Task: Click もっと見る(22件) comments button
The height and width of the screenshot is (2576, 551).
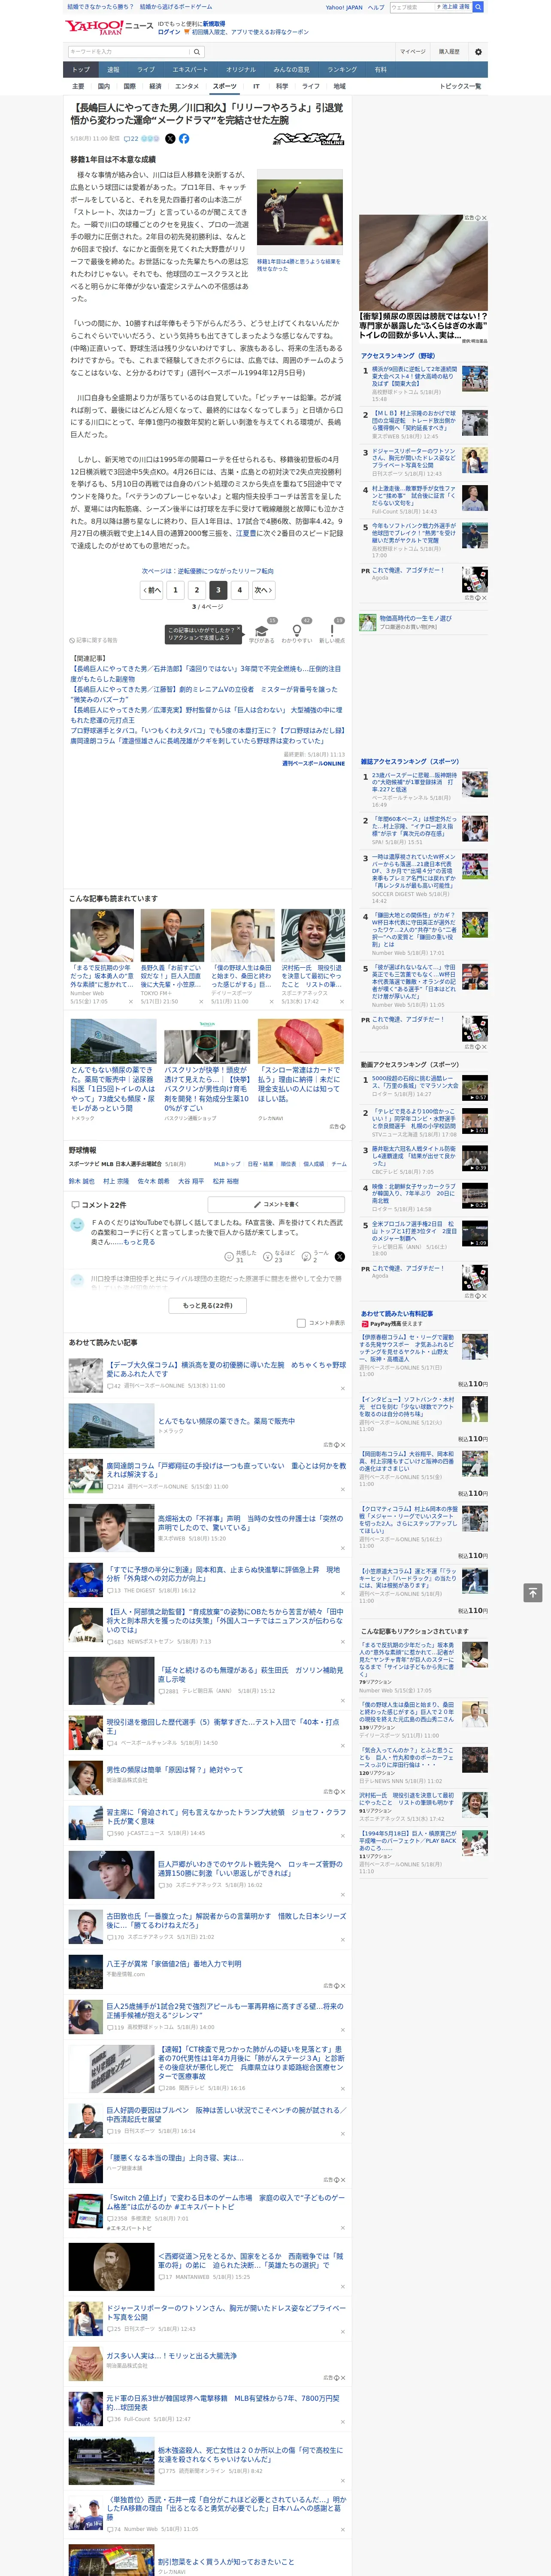Action: (x=208, y=1305)
